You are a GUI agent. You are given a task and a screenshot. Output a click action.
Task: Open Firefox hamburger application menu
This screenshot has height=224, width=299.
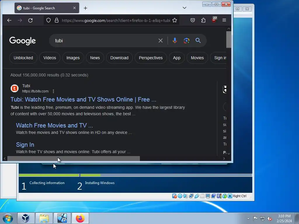(224, 20)
